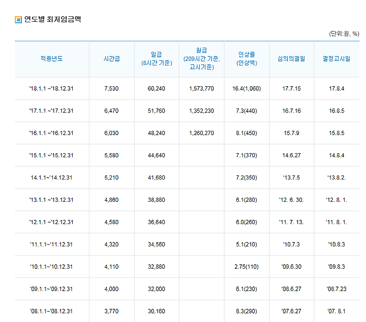Click the 일급 (8시간 기준) column header
The height and width of the screenshot is (322, 366).
[157, 59]
